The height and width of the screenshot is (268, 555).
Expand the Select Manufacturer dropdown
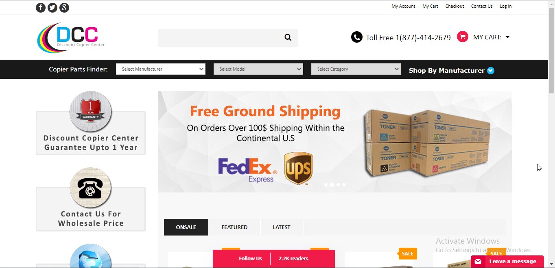161,69
